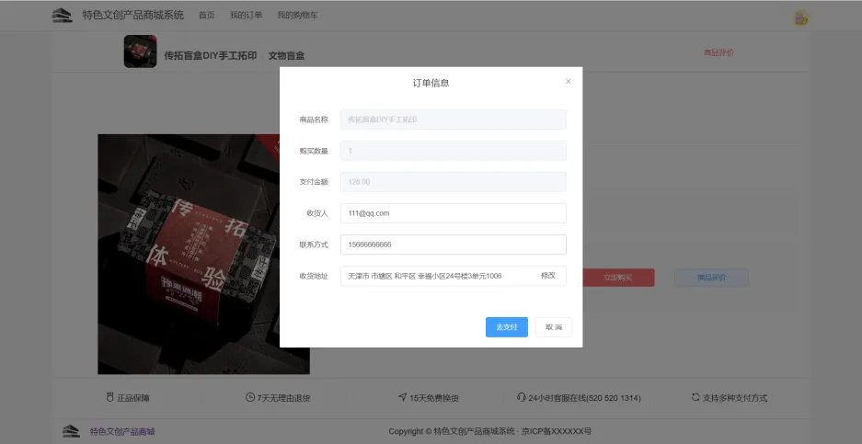This screenshot has height=444, width=862.
Task: Open 我的订单 in the navigation bar
Action: pyautogui.click(x=246, y=16)
